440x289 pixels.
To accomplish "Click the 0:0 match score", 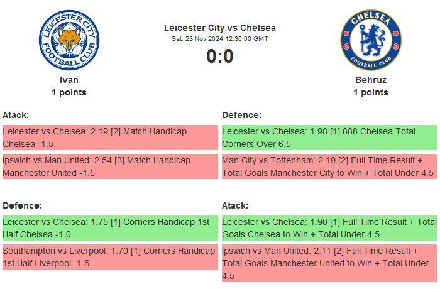I will point(220,57).
